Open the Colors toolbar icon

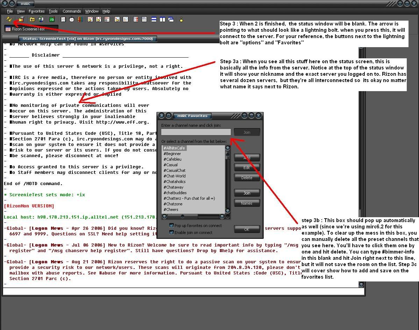[x=80, y=20]
